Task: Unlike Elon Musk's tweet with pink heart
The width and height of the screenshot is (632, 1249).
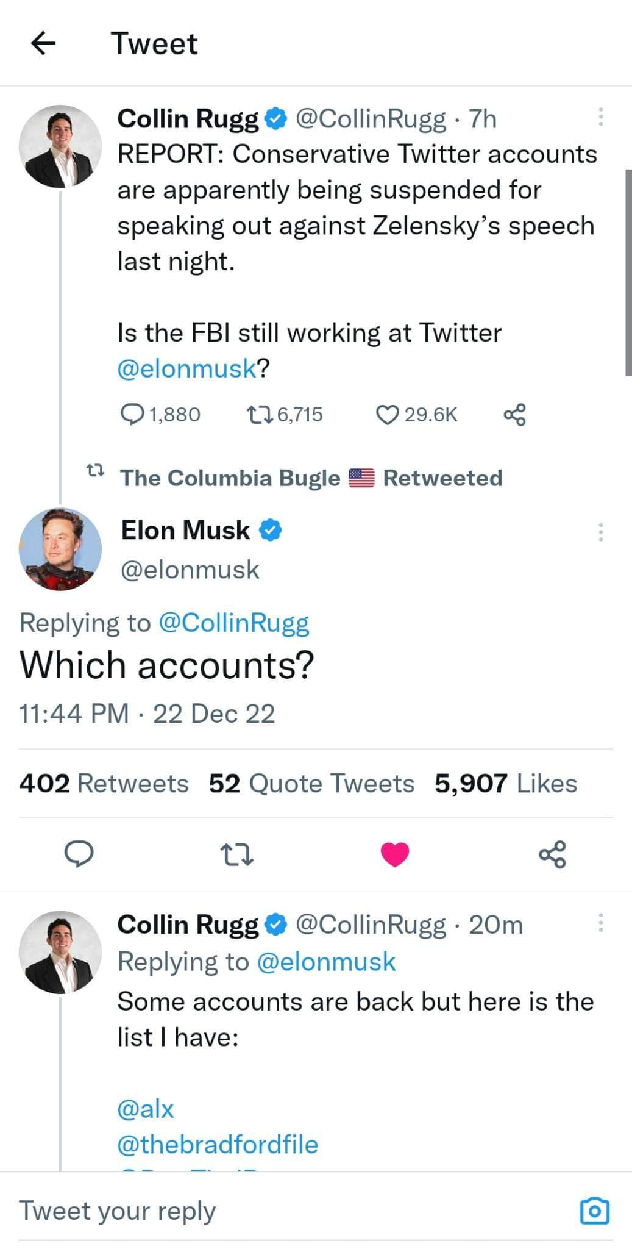Action: click(394, 854)
